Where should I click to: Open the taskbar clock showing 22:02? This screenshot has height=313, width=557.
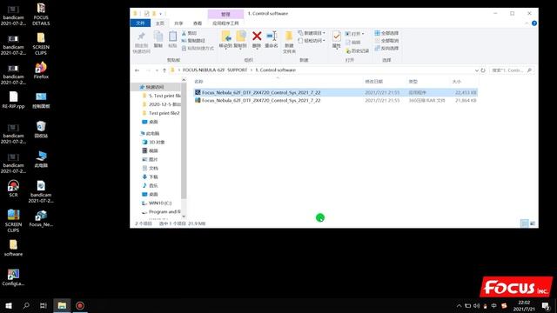524,305
